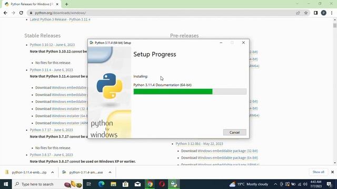This screenshot has height=189, width=337.
Task: Switch to Python installer on taskbar
Action: pos(174,184)
